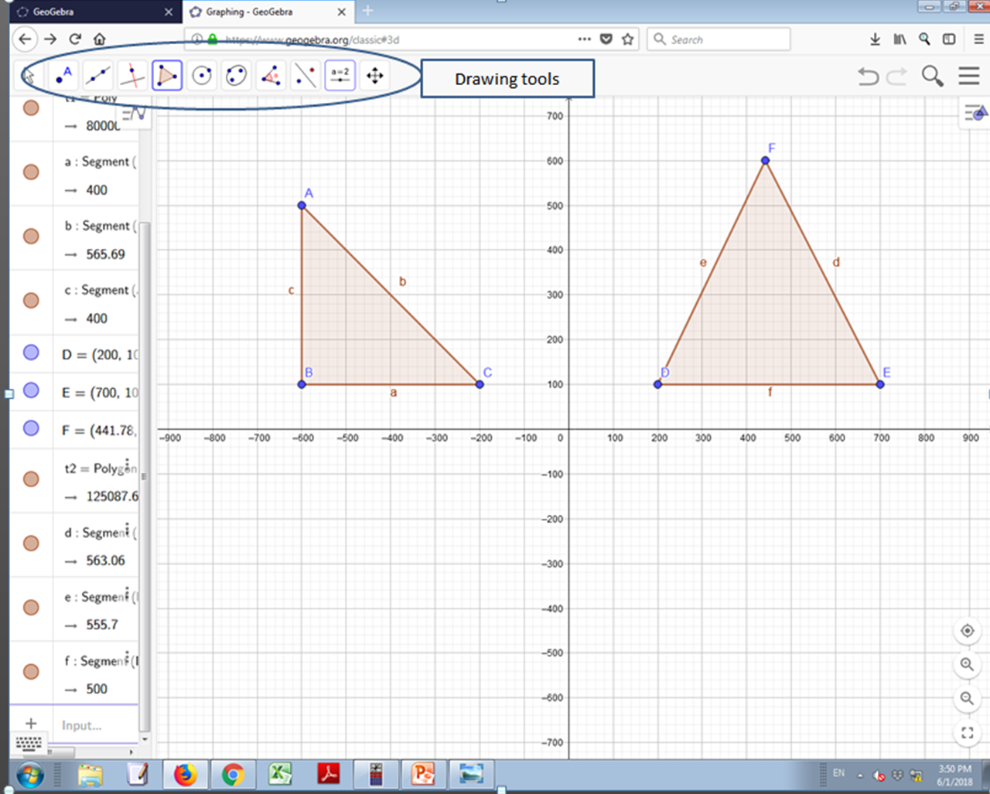Select the Circle with Center tool
Image resolution: width=990 pixels, height=794 pixels.
[201, 75]
